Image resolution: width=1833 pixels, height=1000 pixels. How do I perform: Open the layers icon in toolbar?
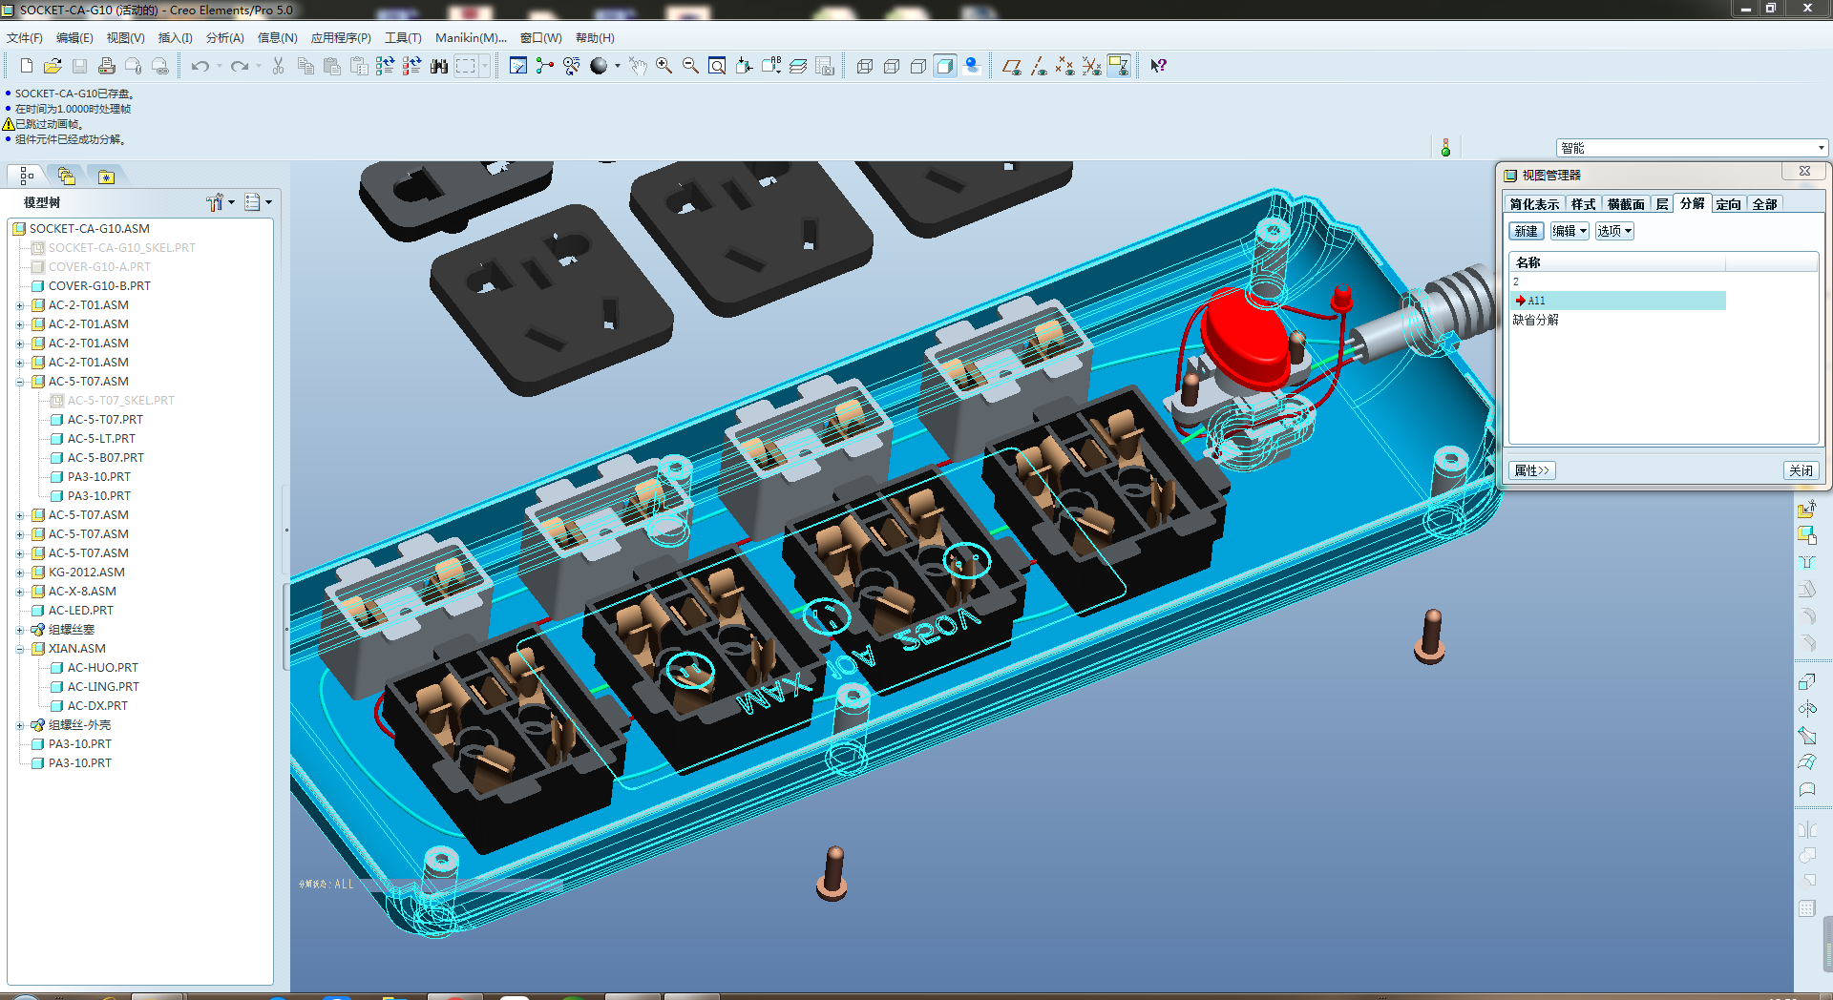798,66
